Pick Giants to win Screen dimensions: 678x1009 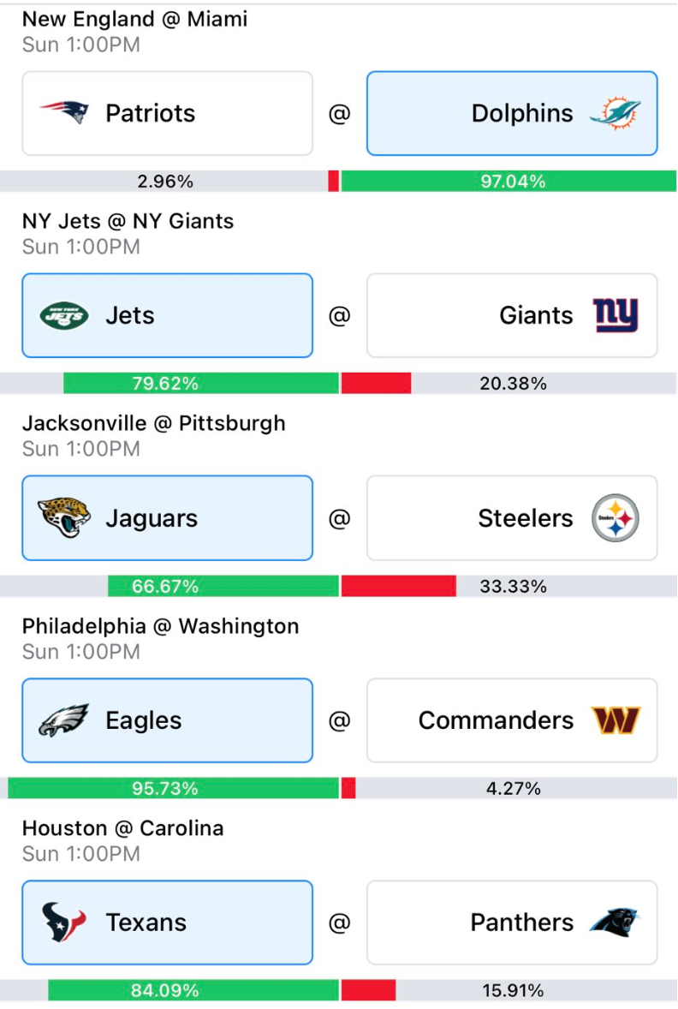(x=512, y=315)
